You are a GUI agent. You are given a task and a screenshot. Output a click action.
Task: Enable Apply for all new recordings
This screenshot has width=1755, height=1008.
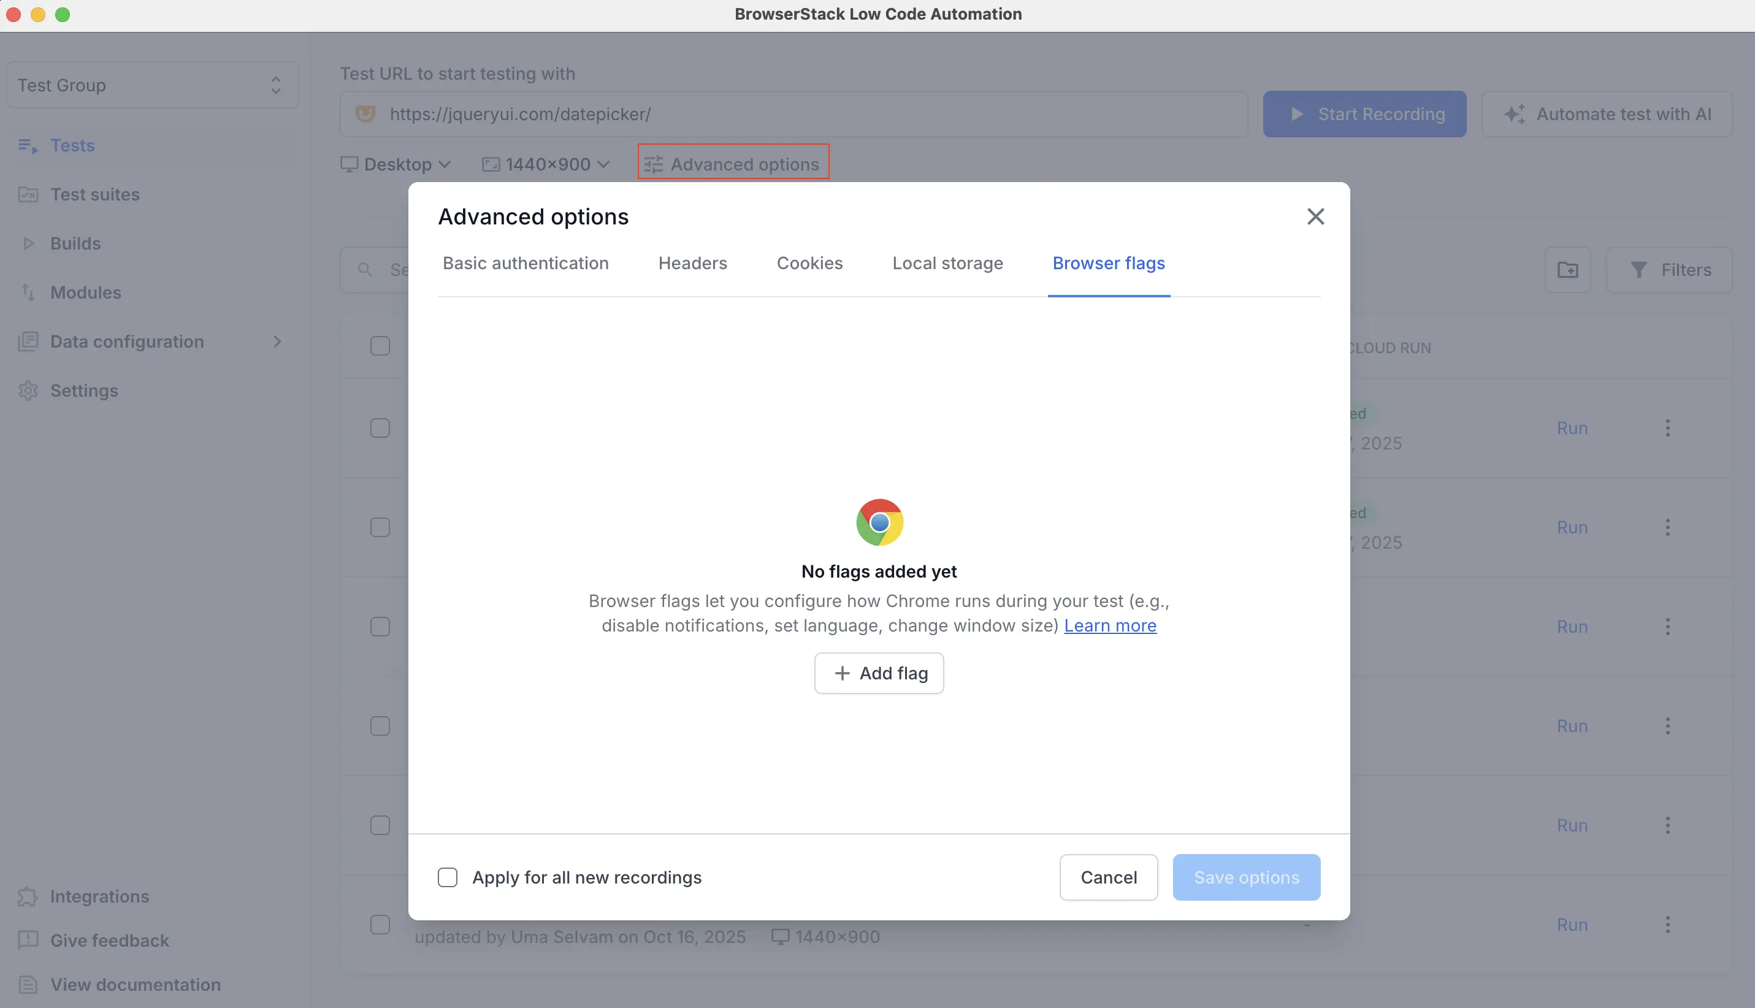[x=448, y=877]
